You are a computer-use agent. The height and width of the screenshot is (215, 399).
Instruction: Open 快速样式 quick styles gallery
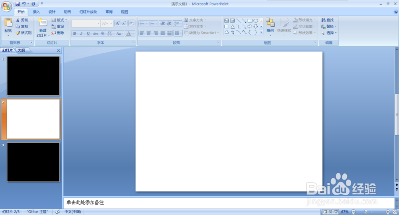(284, 26)
